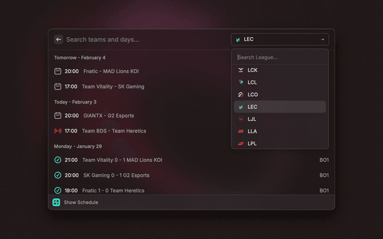383x239 pixels.
Task: Click the dropdown chevron arrow
Action: (323, 39)
